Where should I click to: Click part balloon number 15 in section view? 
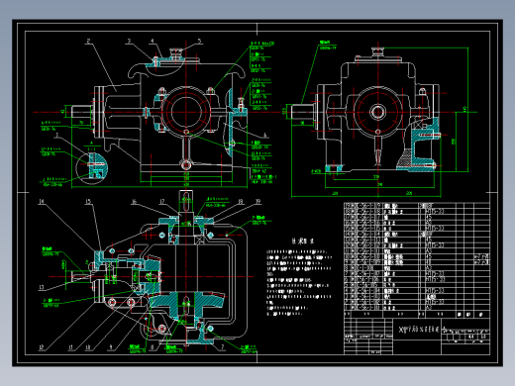pyautogui.click(x=88, y=202)
